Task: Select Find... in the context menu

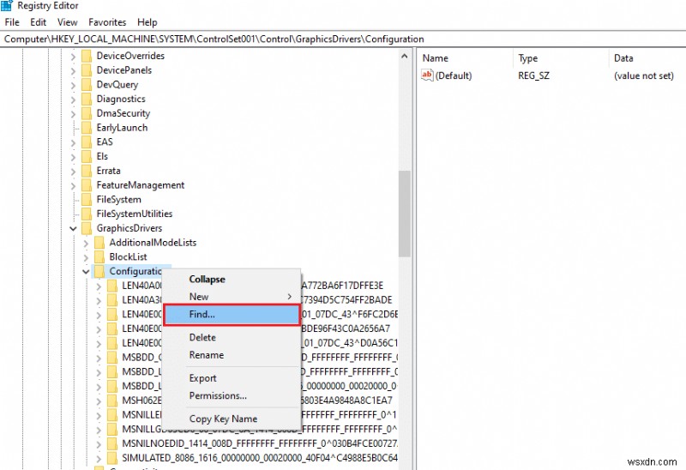Action: tap(232, 315)
